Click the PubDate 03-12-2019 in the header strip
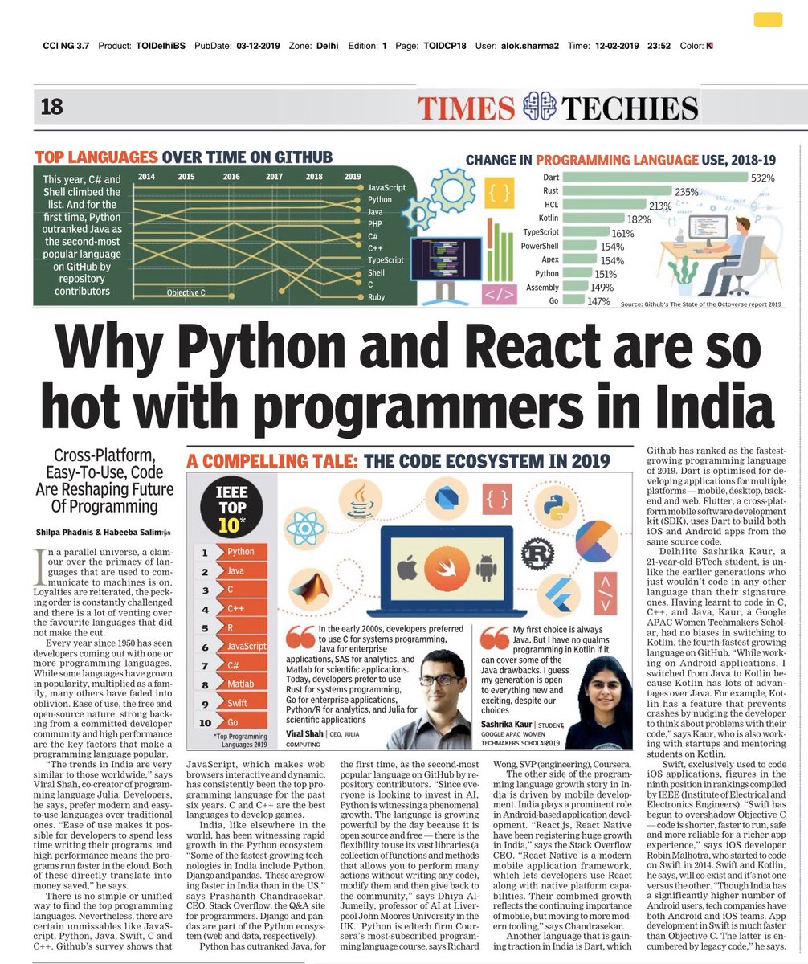This screenshot has height=964, width=808. pyautogui.click(x=239, y=46)
